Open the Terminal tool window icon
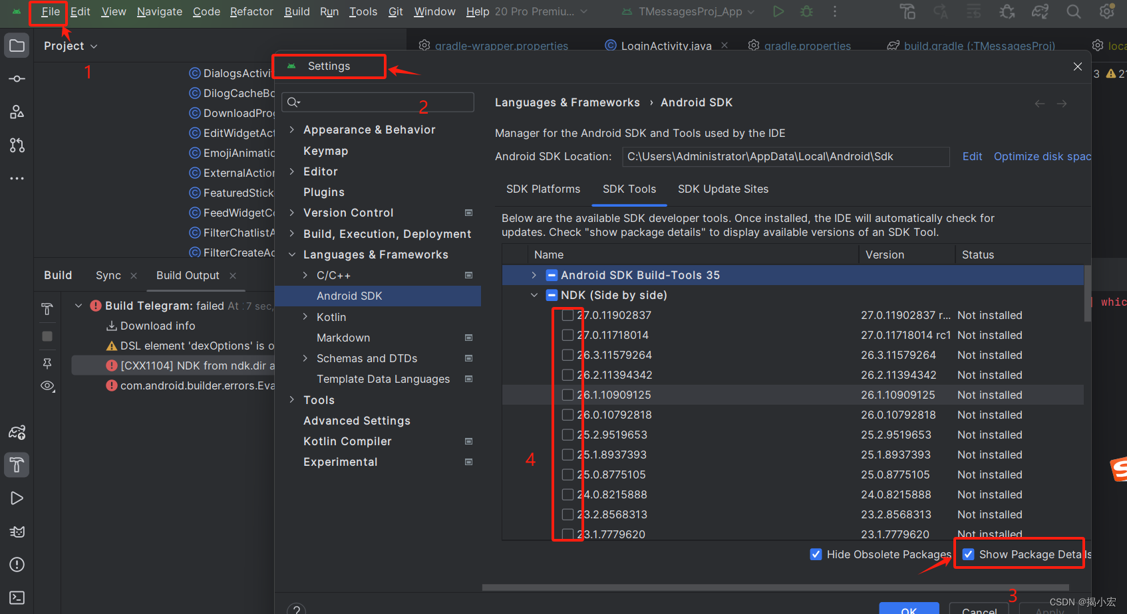Image resolution: width=1127 pixels, height=614 pixels. point(17,597)
